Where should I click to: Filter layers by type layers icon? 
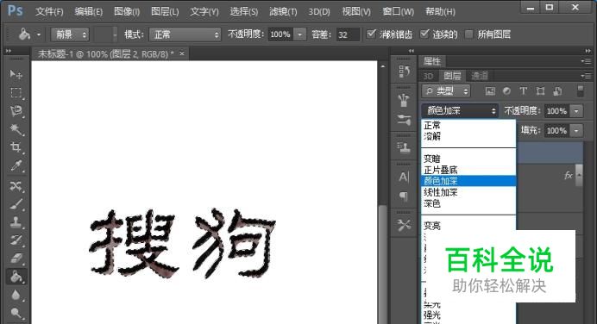[524, 91]
